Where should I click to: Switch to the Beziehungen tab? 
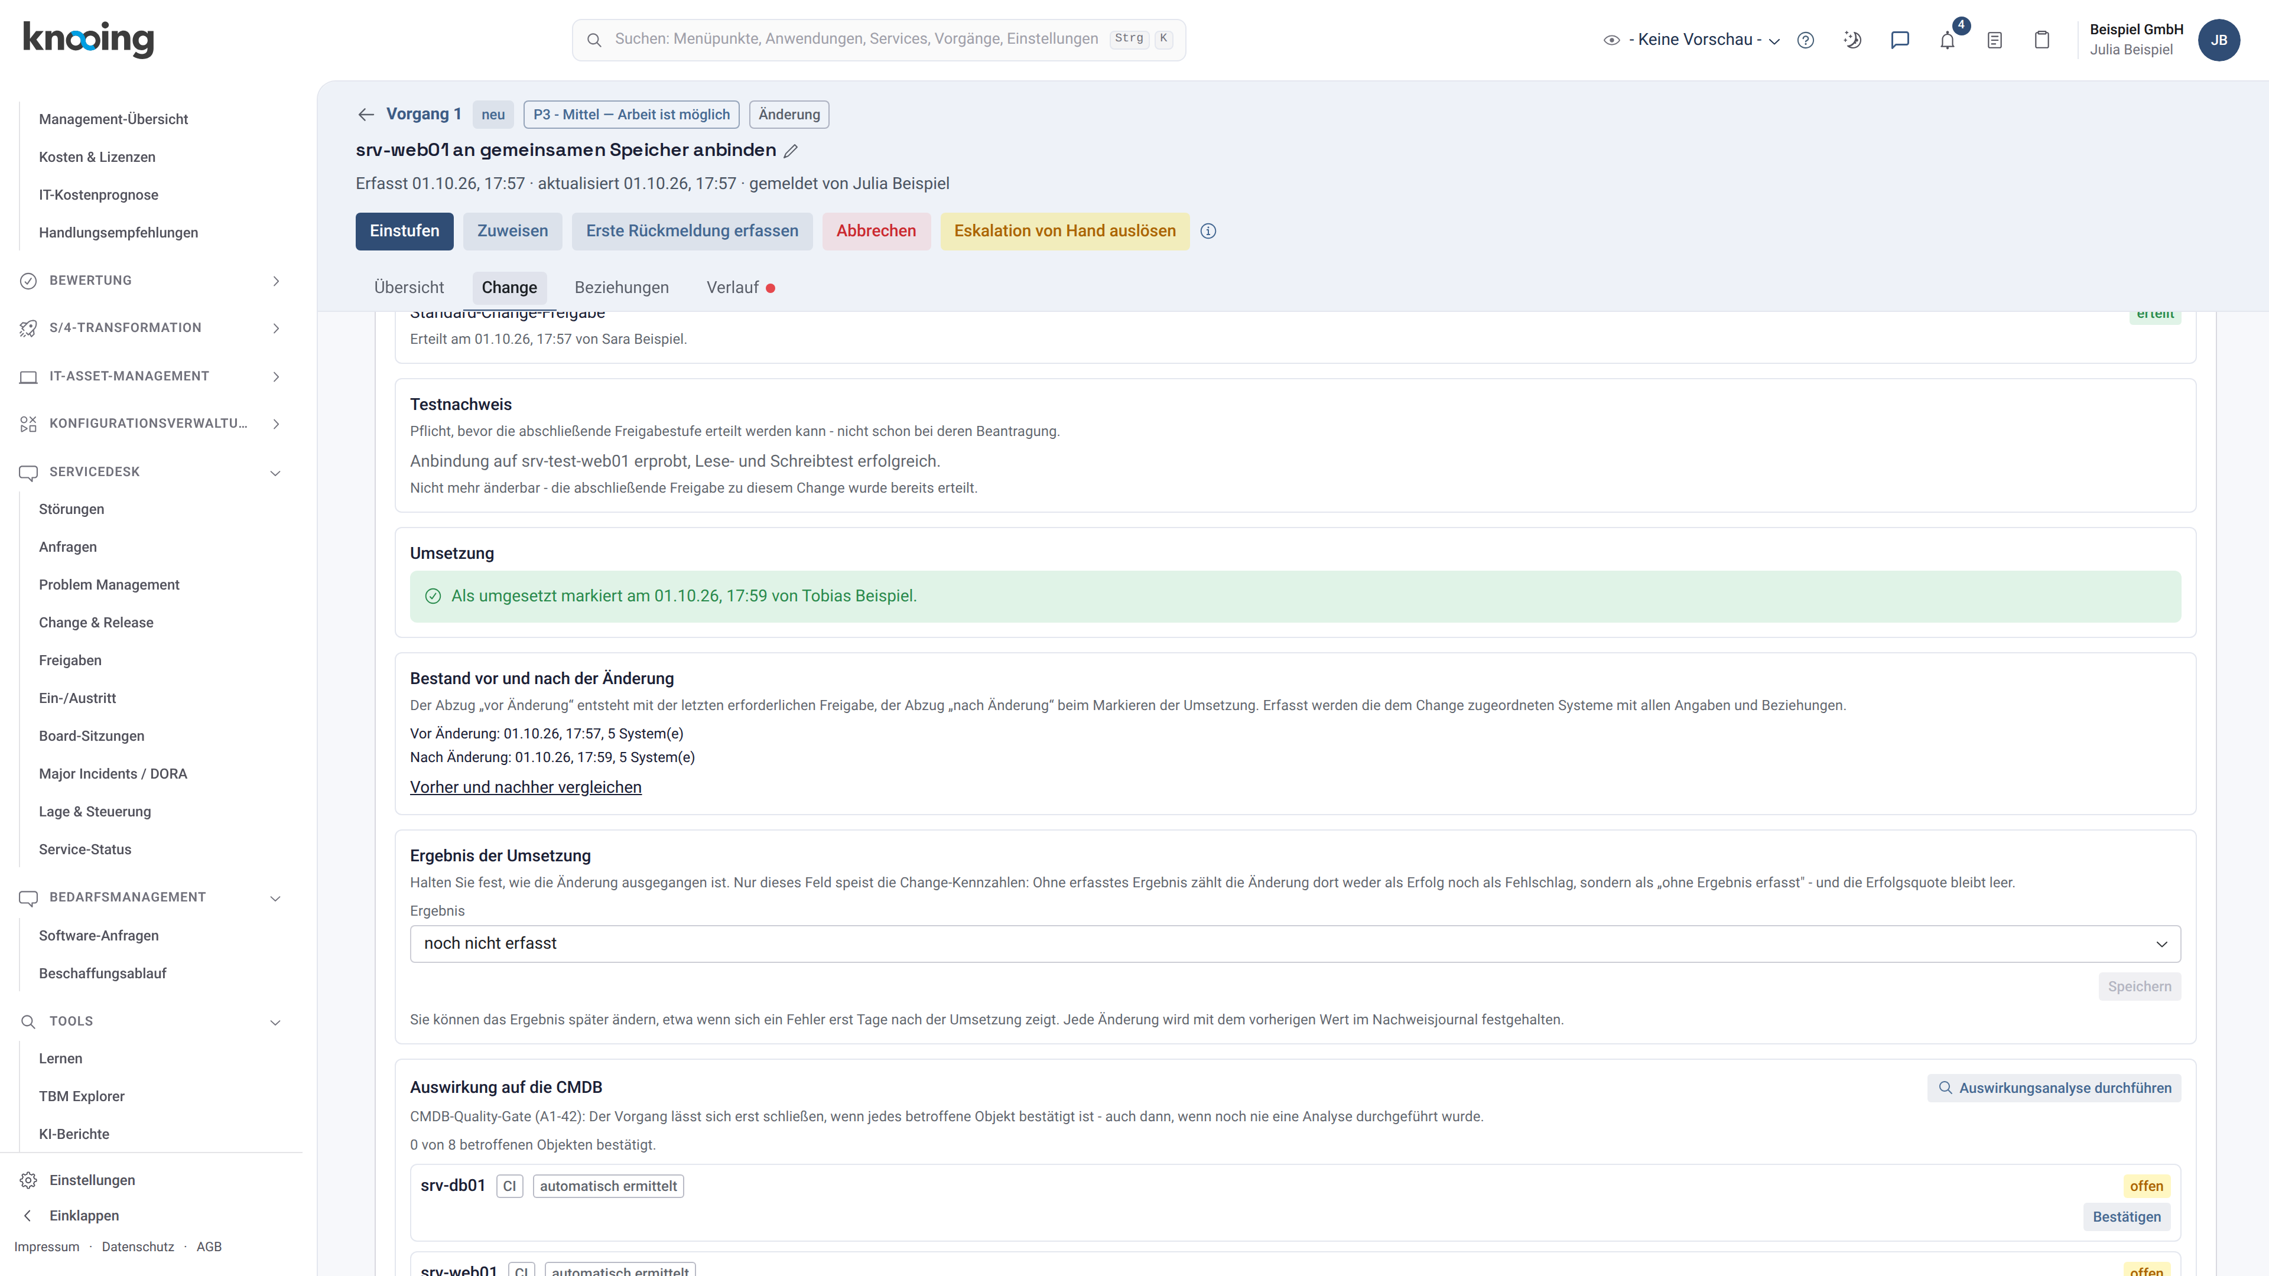[621, 287]
